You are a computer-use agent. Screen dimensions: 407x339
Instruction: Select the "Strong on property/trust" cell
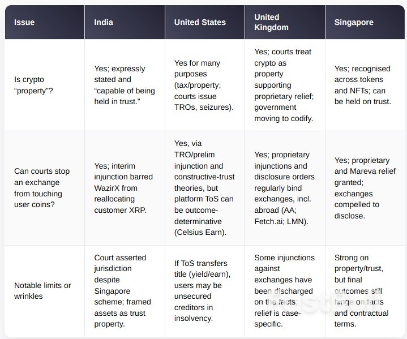363,291
